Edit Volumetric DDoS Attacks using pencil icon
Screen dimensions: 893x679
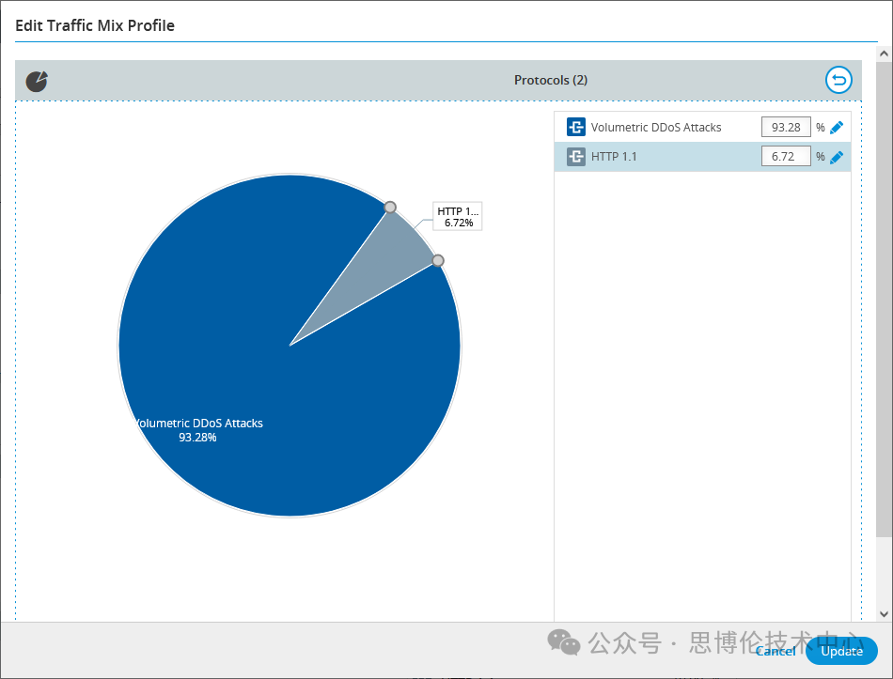click(x=837, y=128)
